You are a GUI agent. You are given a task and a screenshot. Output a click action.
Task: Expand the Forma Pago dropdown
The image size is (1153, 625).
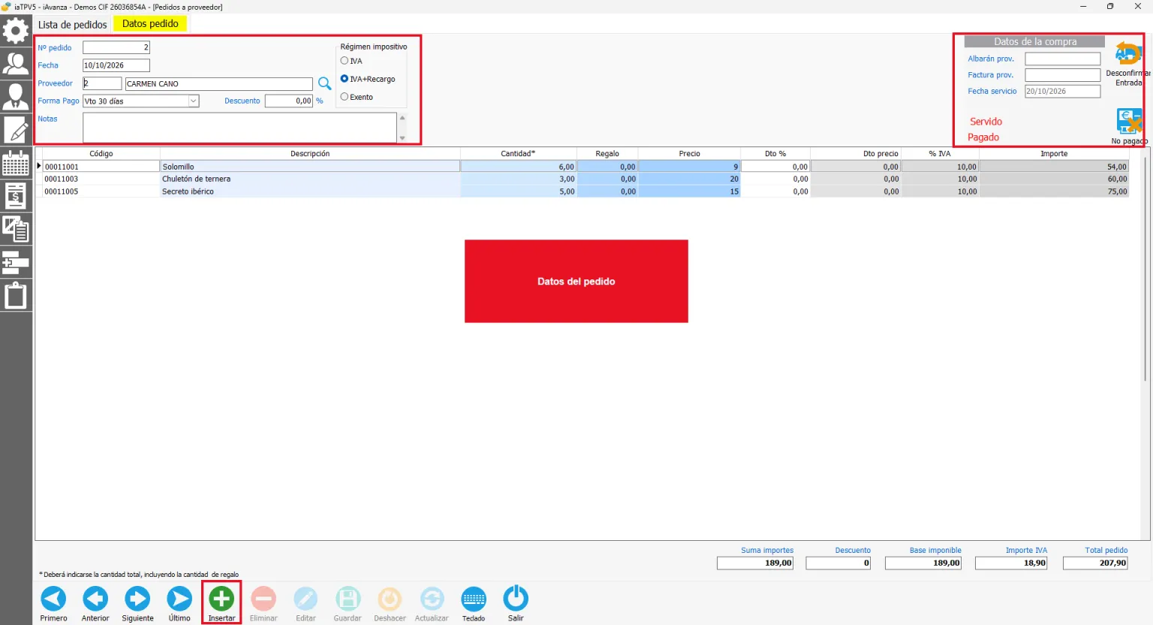194,101
